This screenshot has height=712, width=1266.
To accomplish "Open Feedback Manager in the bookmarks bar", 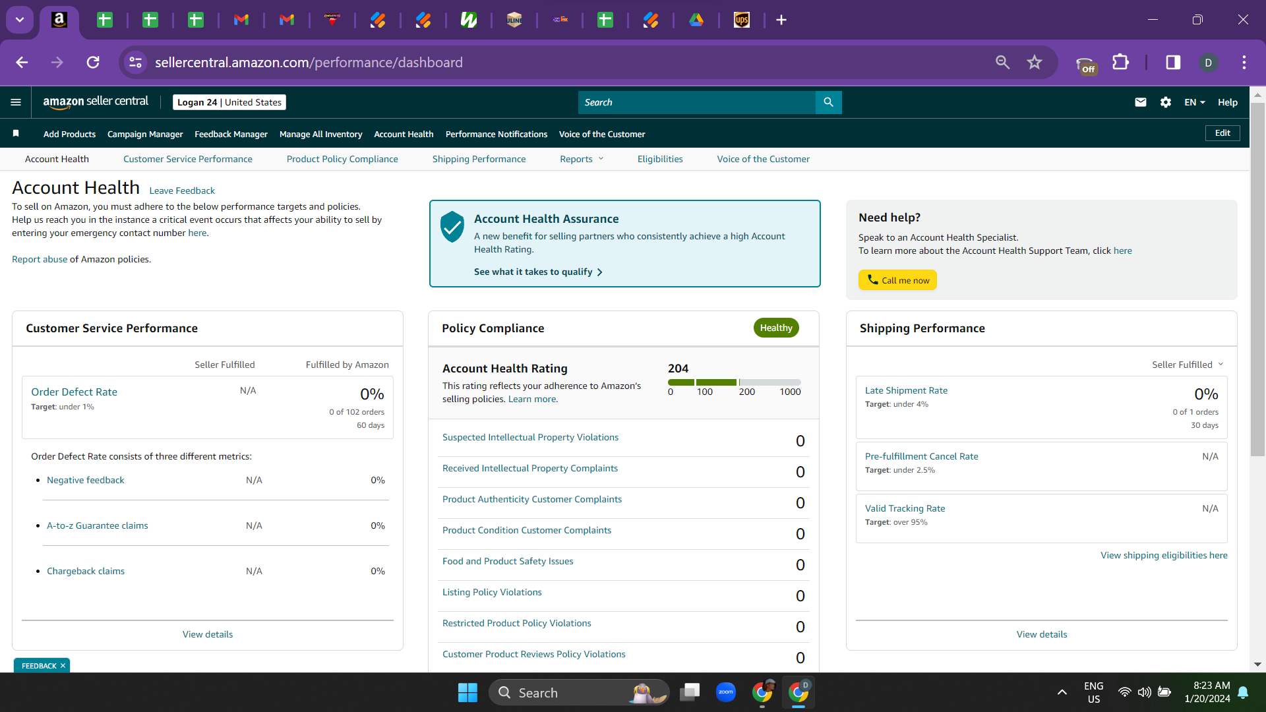I will (x=231, y=134).
